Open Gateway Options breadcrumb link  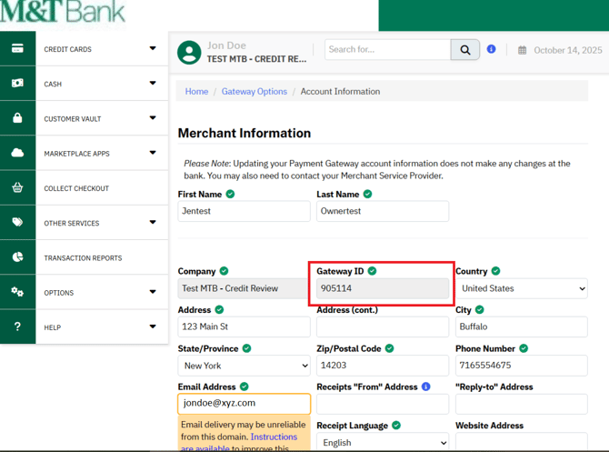[x=254, y=91]
